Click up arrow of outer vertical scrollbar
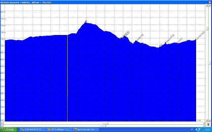 click(210, 5)
